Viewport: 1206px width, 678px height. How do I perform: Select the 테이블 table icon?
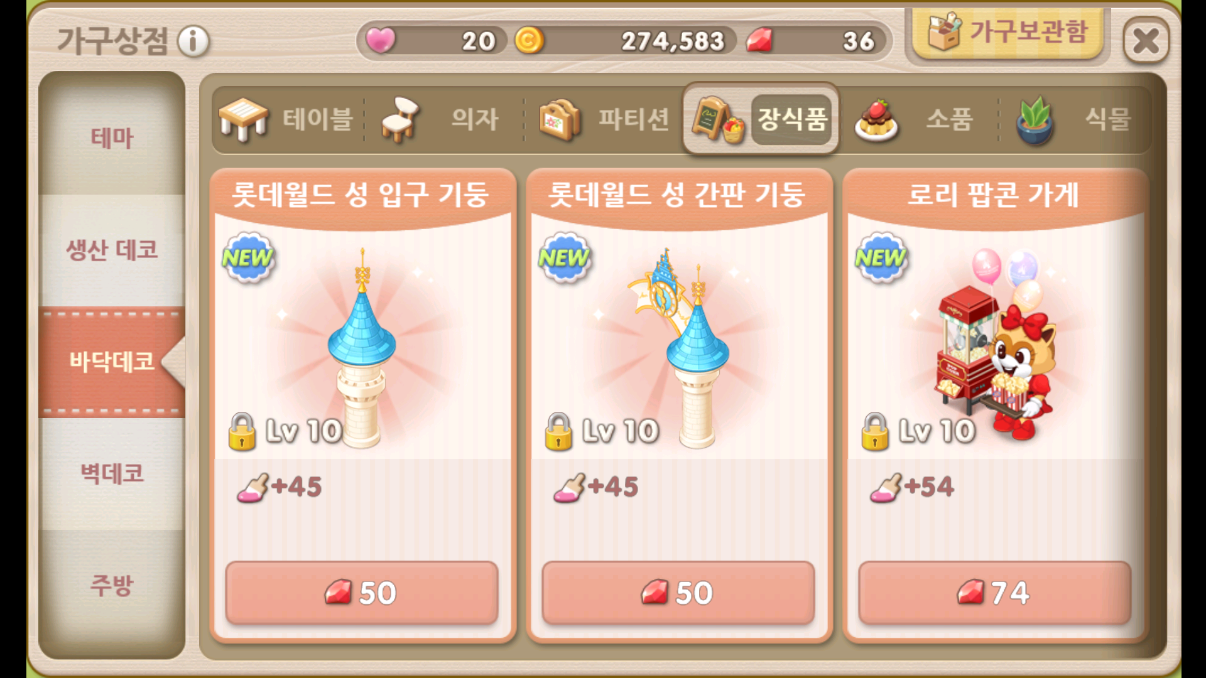tap(242, 119)
